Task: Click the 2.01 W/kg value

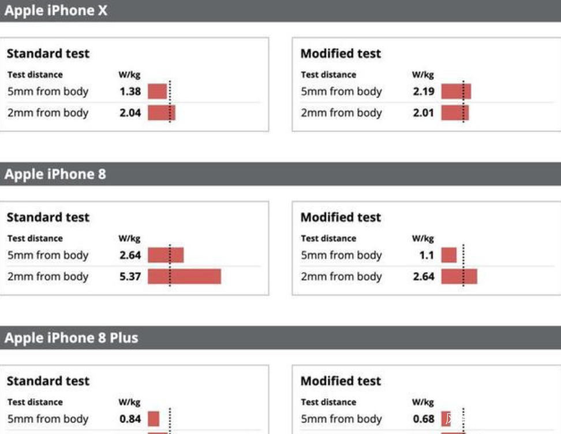Action: click(424, 113)
